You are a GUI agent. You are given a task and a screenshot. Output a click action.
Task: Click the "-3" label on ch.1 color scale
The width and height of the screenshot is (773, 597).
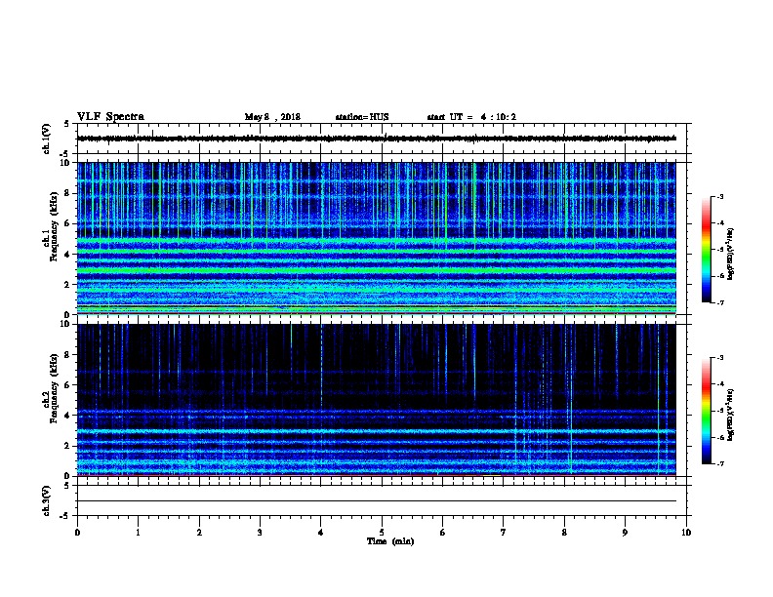tap(719, 196)
